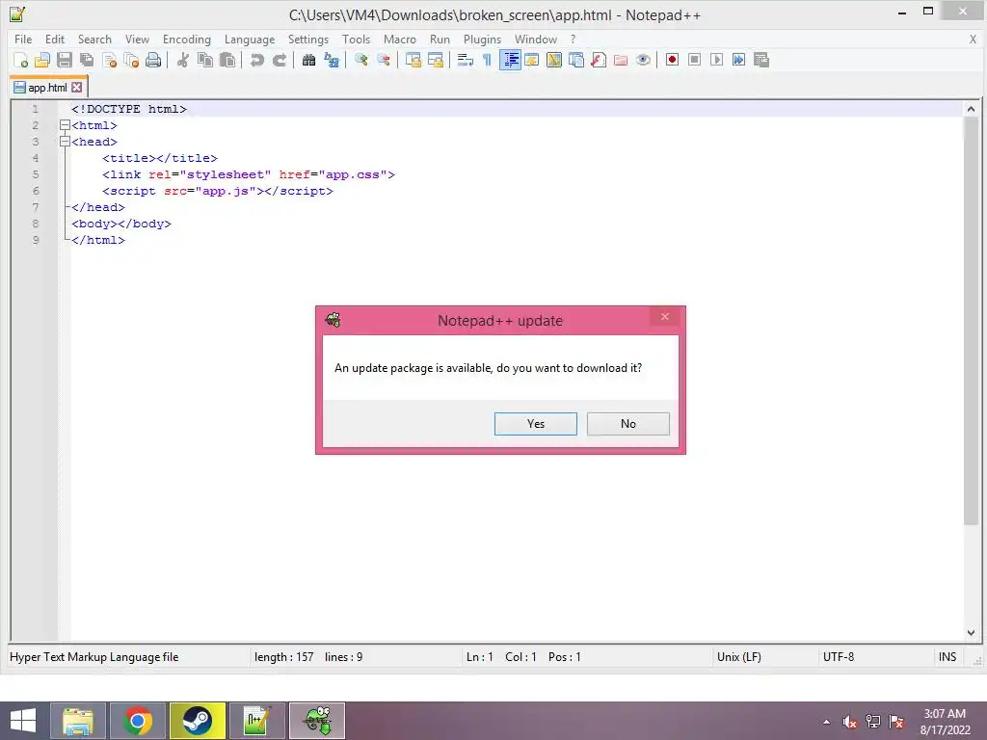
Task: Close the Notepad++ update dialog
Action: (x=664, y=316)
